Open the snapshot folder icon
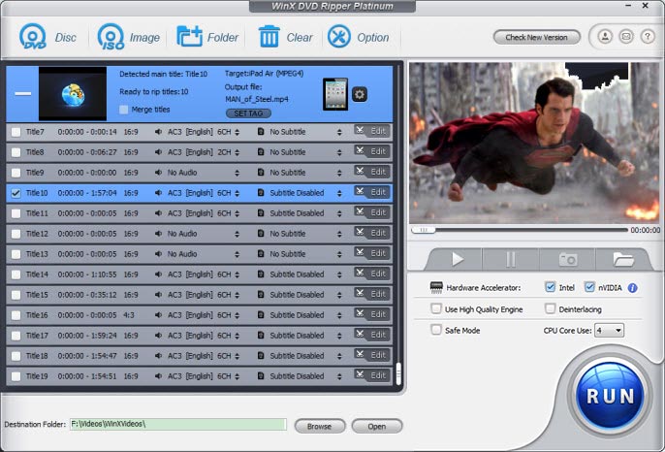 [622, 259]
